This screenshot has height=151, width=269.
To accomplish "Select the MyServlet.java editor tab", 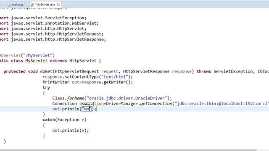I will (45, 5).
